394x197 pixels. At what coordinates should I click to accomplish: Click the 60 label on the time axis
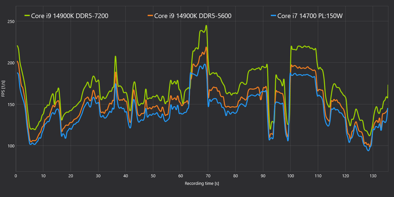(x=181, y=176)
